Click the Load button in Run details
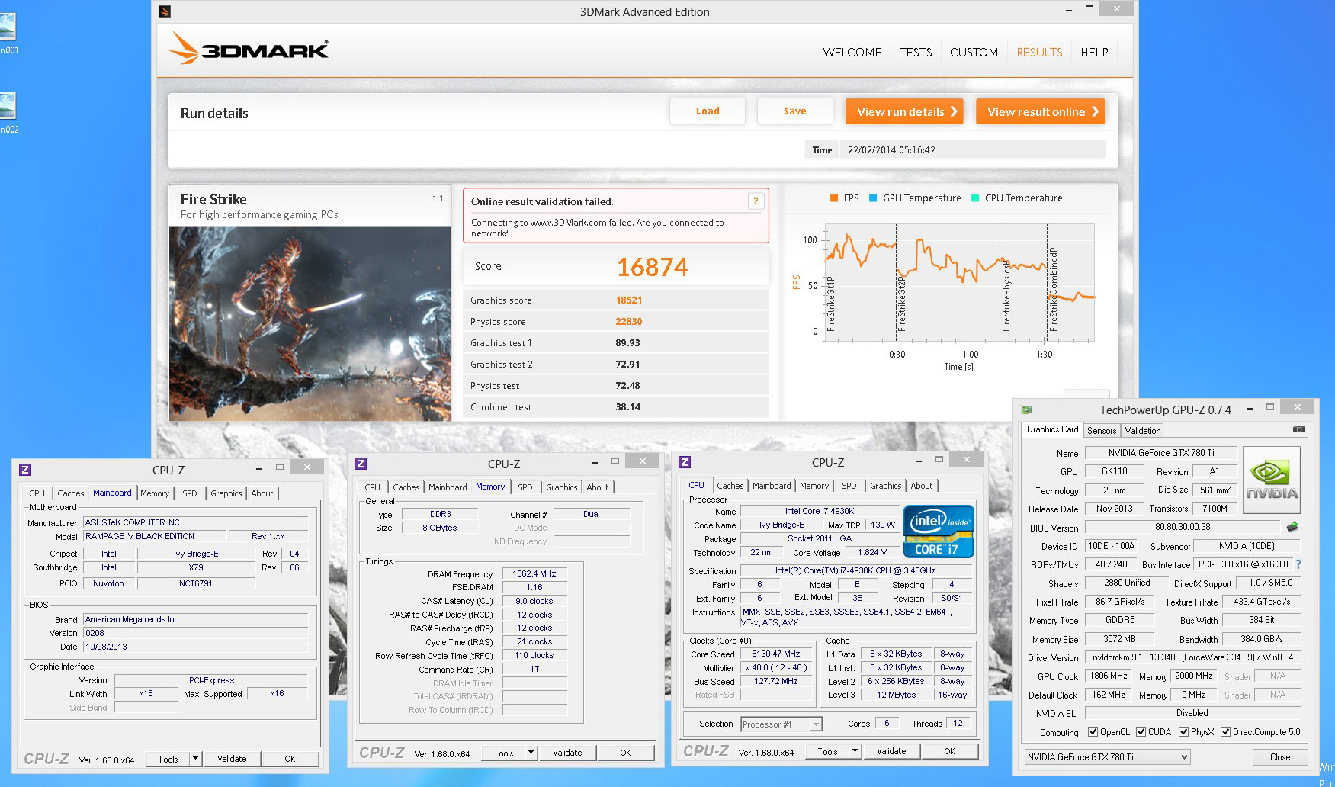 point(708,111)
